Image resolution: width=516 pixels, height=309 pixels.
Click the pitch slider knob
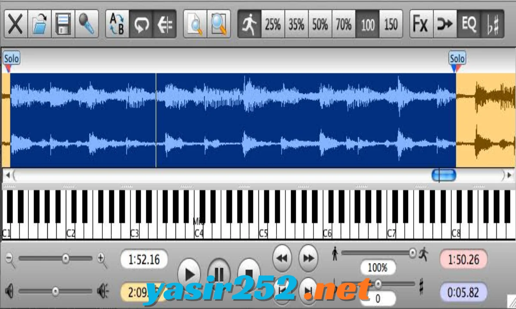(x=378, y=284)
